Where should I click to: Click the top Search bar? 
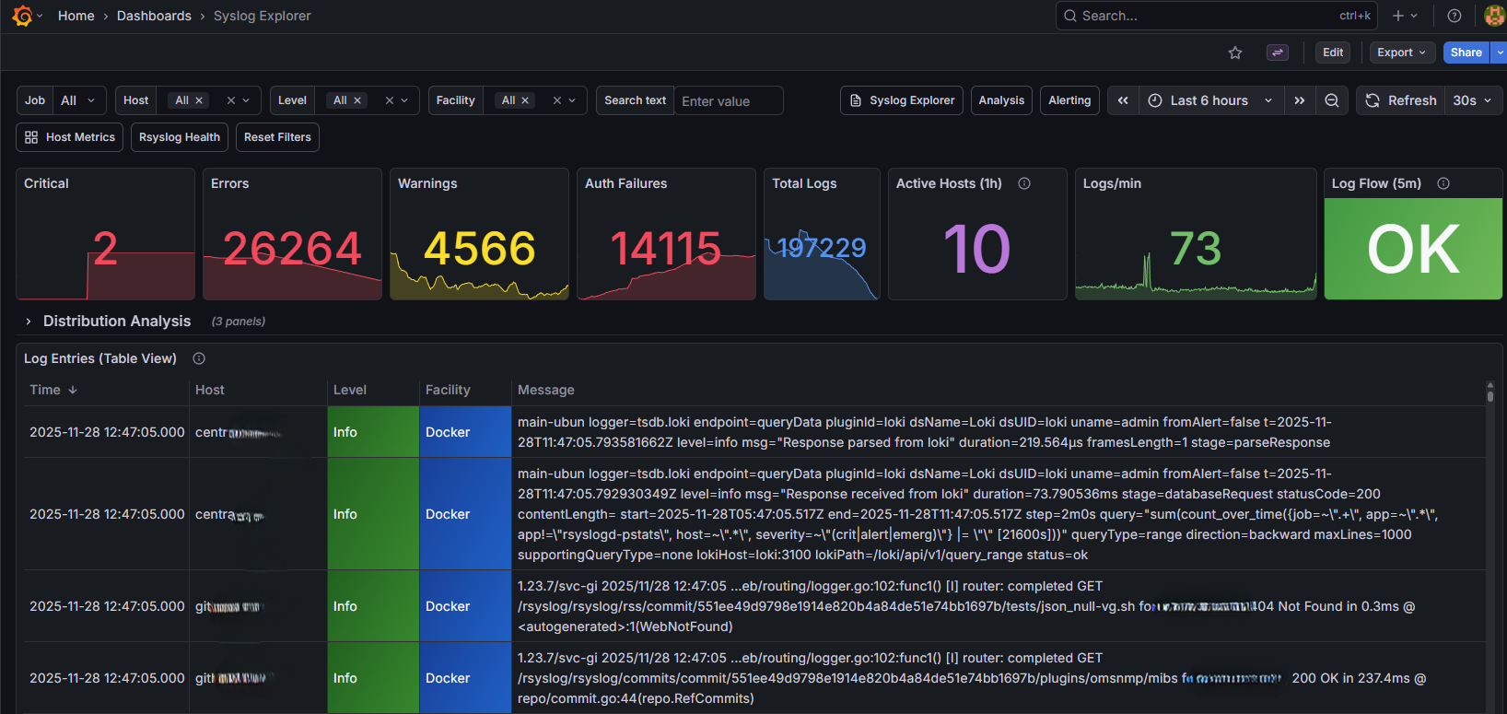tap(1218, 16)
